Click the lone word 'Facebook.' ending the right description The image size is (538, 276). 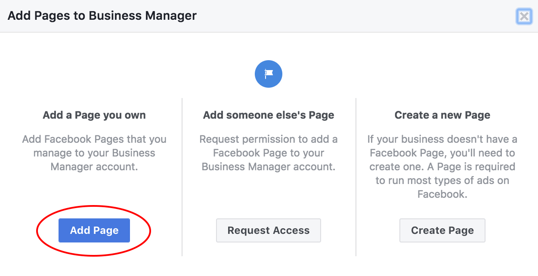[442, 194]
